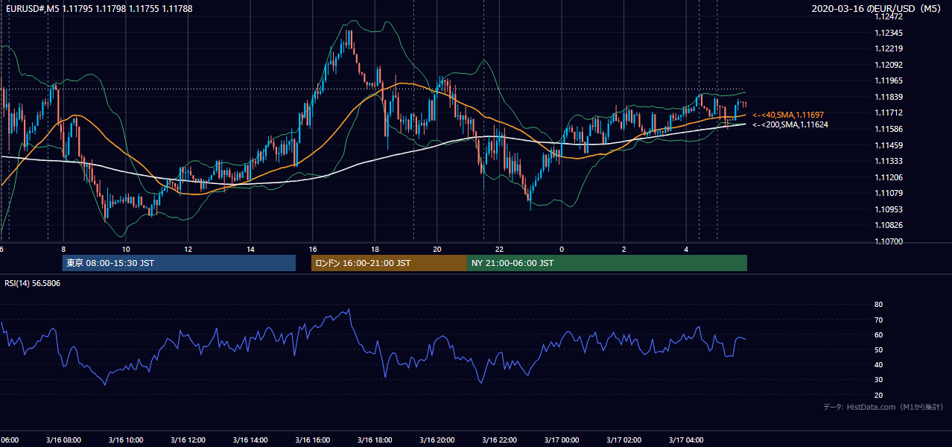Click the 3/16 18:00 date axis label
Viewport: 952px width, 447px height.
coord(375,440)
